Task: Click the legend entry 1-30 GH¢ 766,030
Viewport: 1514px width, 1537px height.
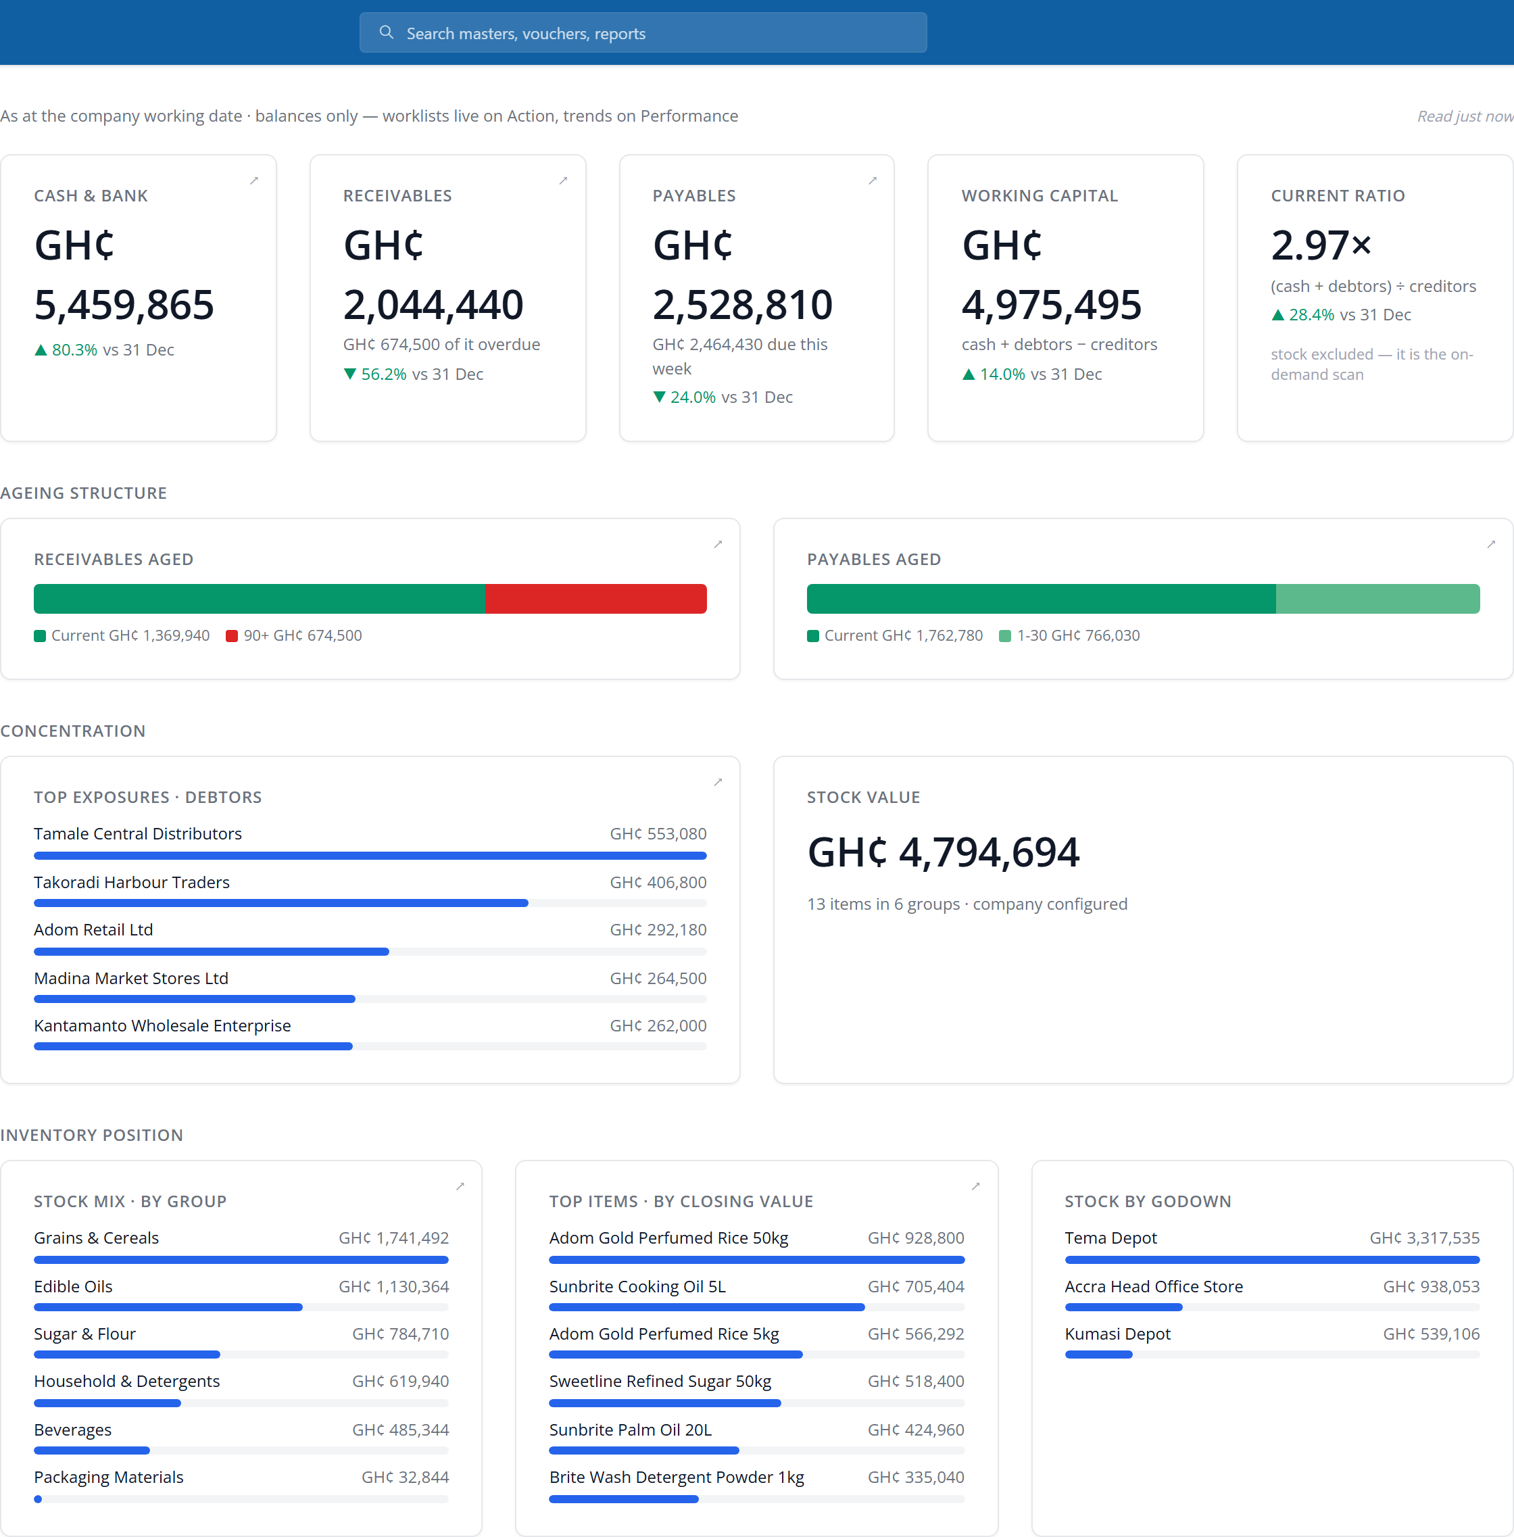Action: pyautogui.click(x=1069, y=635)
